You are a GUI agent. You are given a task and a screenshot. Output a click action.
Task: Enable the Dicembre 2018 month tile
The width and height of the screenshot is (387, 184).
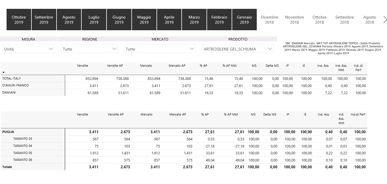pos(269,20)
